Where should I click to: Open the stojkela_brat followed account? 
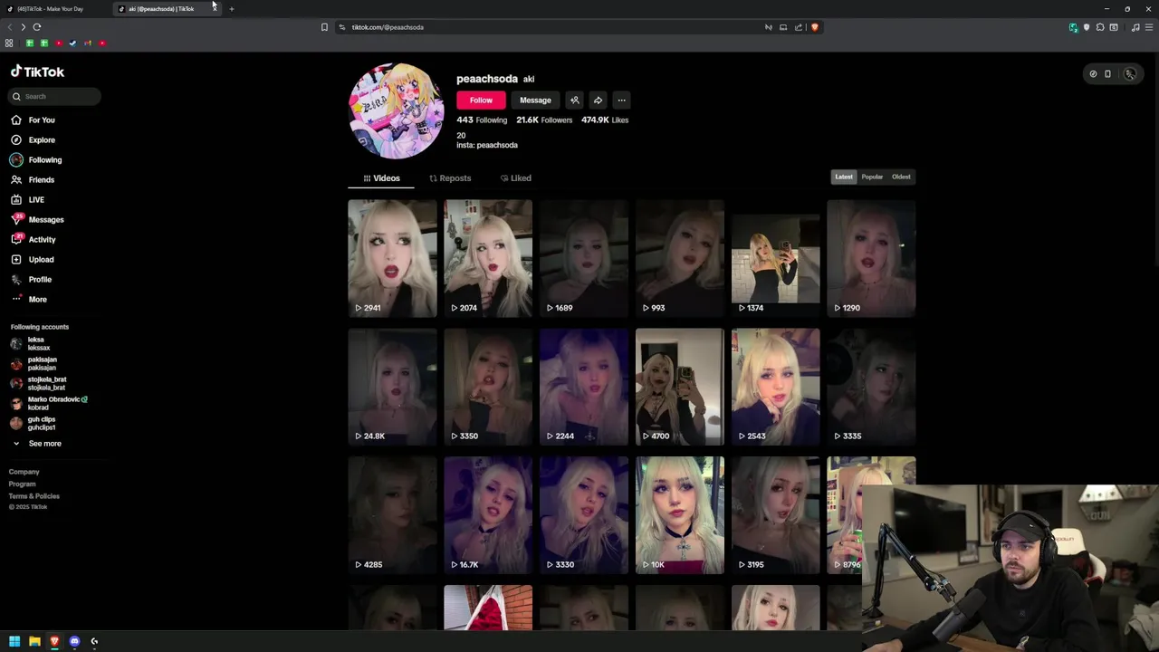point(38,383)
